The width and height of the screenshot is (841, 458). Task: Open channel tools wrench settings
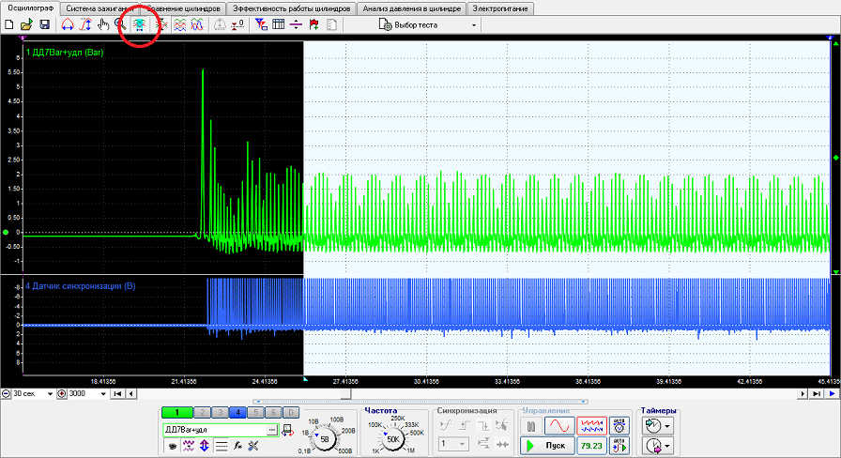[253, 446]
